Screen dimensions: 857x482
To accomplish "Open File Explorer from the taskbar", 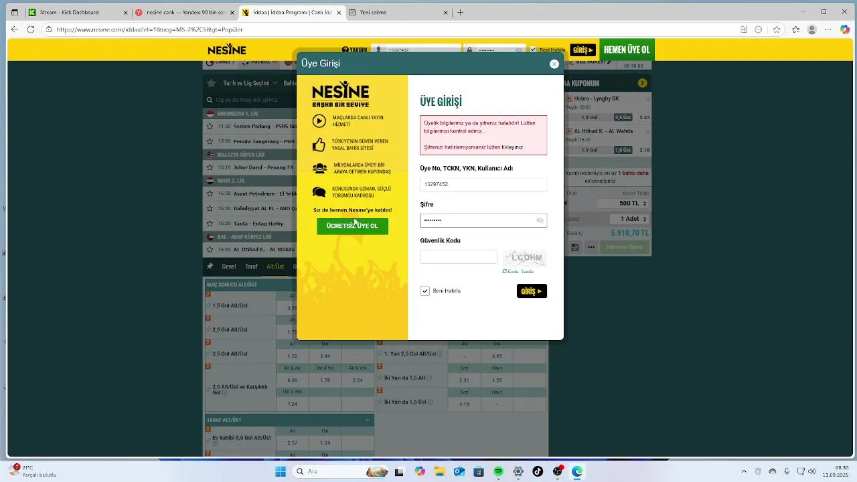I will [x=439, y=471].
